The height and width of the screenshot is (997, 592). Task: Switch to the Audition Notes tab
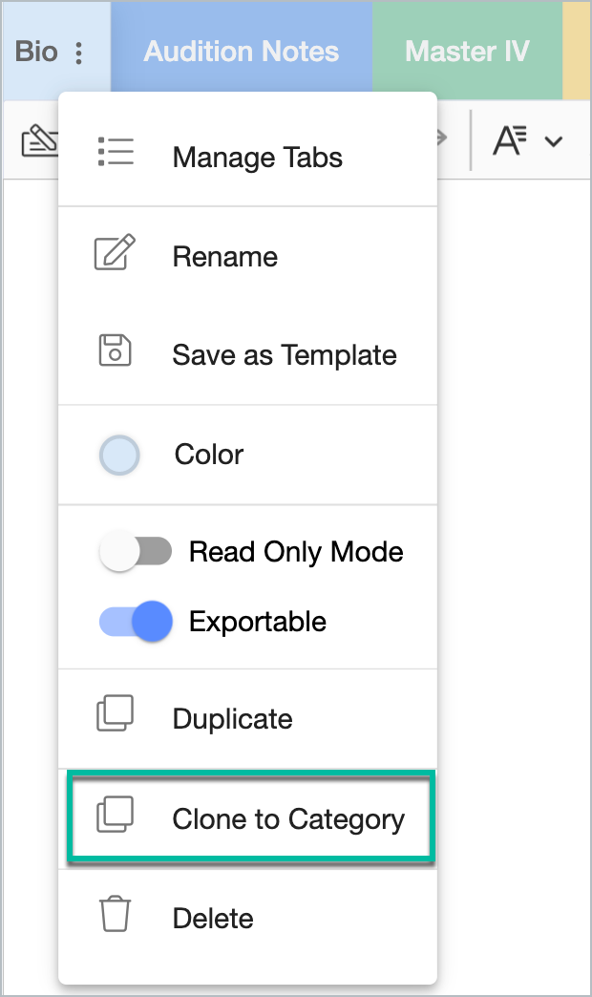(242, 51)
